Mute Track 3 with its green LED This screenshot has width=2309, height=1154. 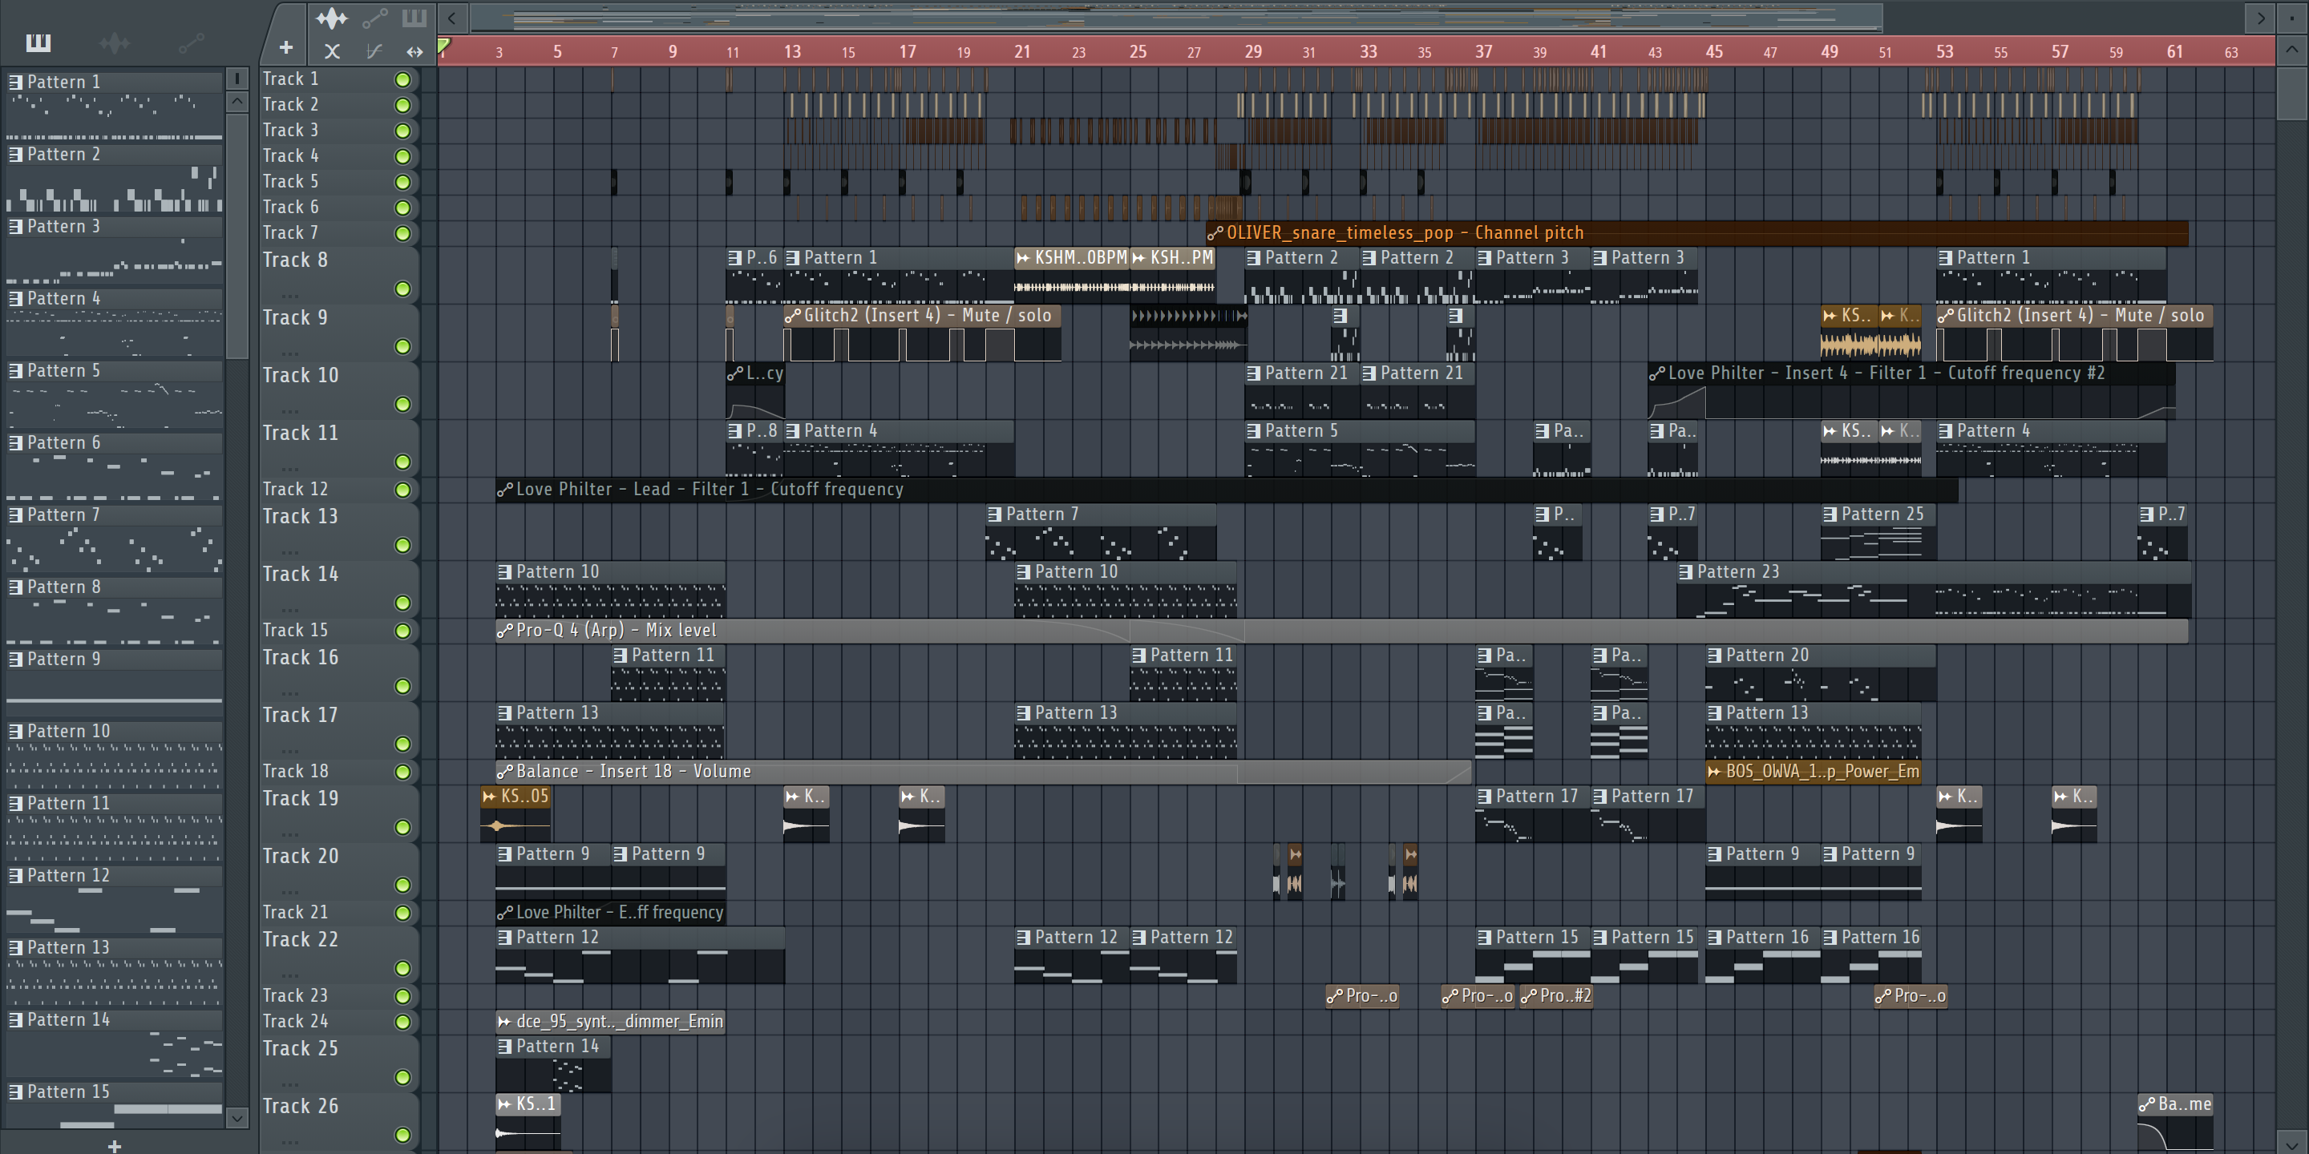[x=403, y=131]
